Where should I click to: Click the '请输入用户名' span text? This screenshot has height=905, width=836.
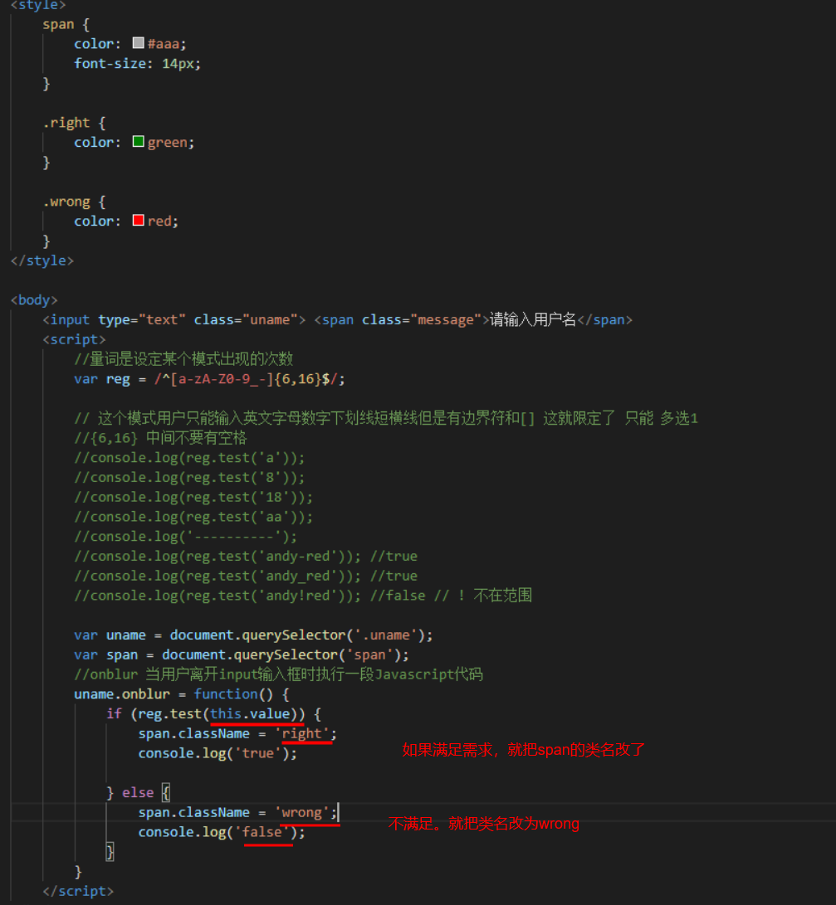pos(533,319)
